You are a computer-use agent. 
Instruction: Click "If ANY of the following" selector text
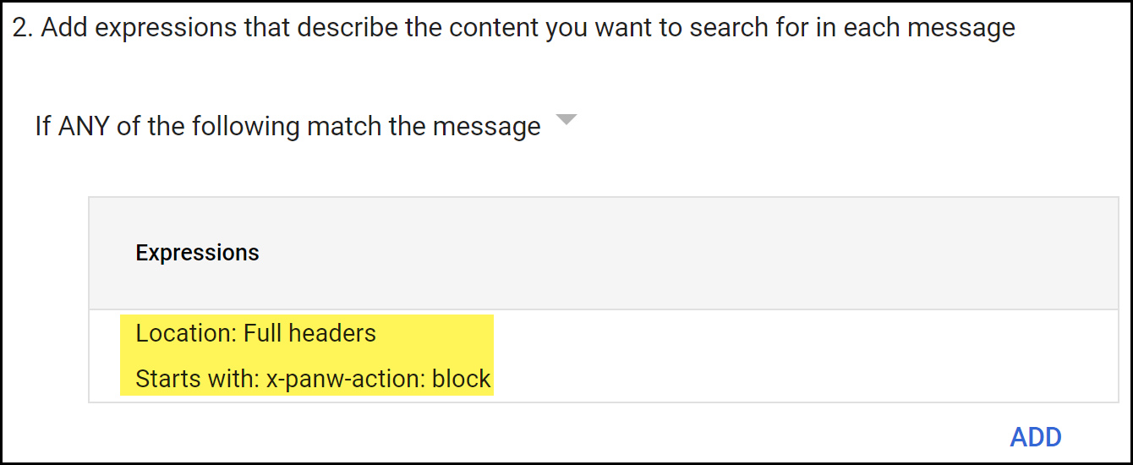pyautogui.click(x=169, y=127)
